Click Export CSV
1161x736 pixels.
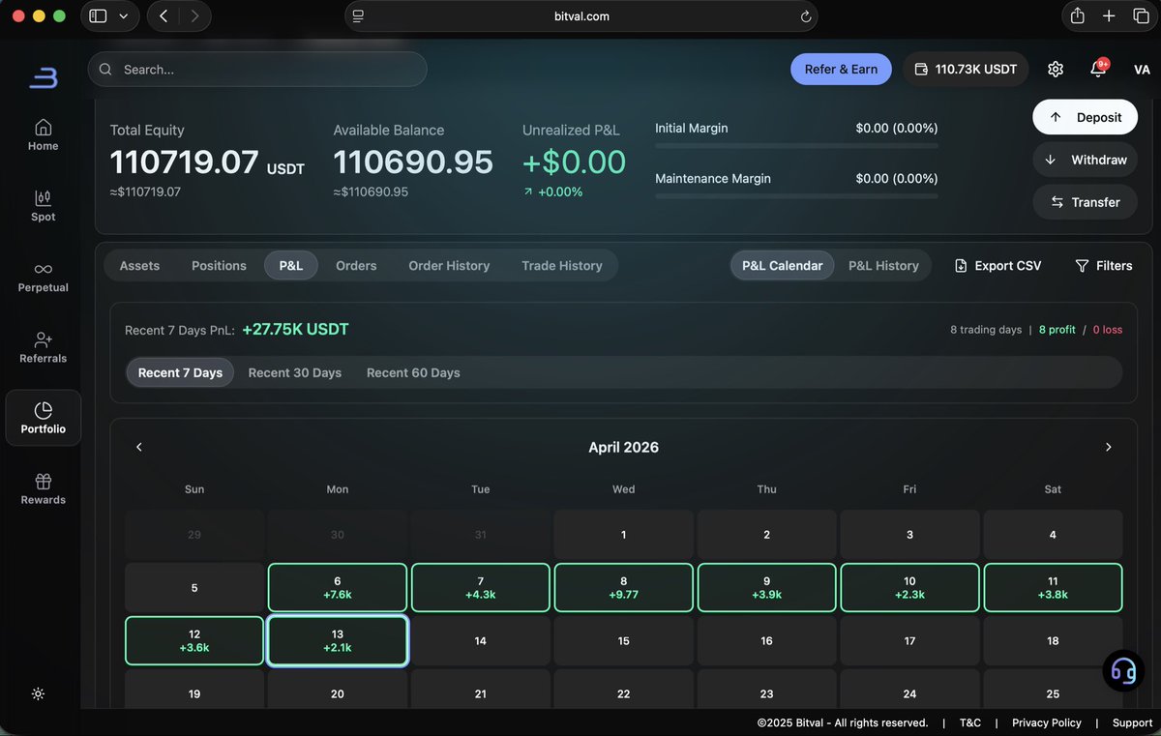997,265
